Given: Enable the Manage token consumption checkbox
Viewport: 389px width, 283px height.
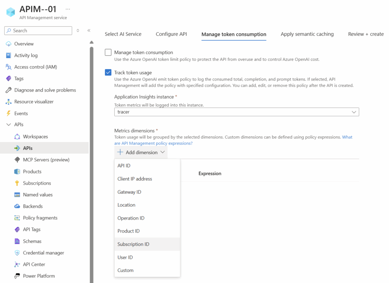Looking at the screenshot, I should 108,52.
